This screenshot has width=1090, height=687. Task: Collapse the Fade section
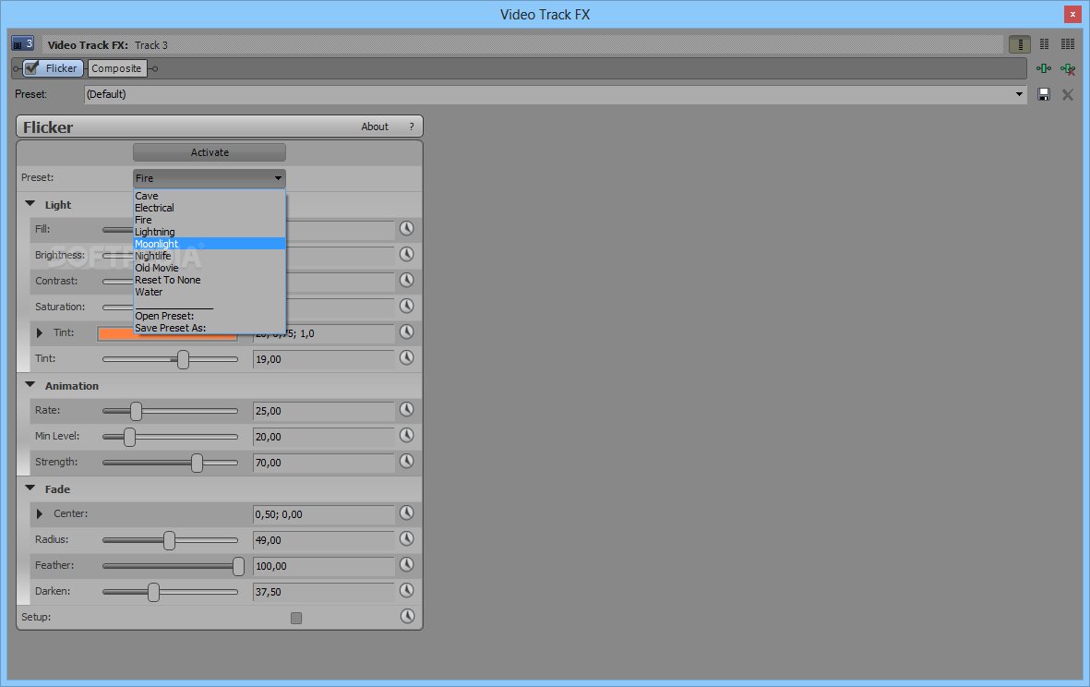[x=30, y=488]
